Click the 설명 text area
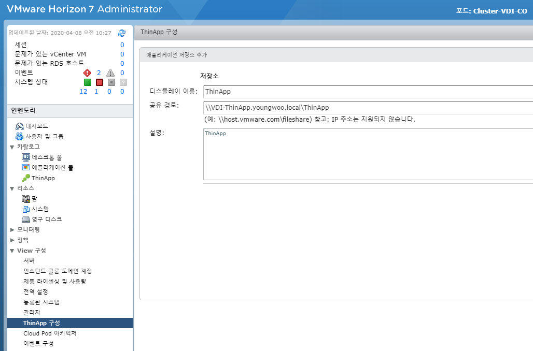 pyautogui.click(x=368, y=154)
